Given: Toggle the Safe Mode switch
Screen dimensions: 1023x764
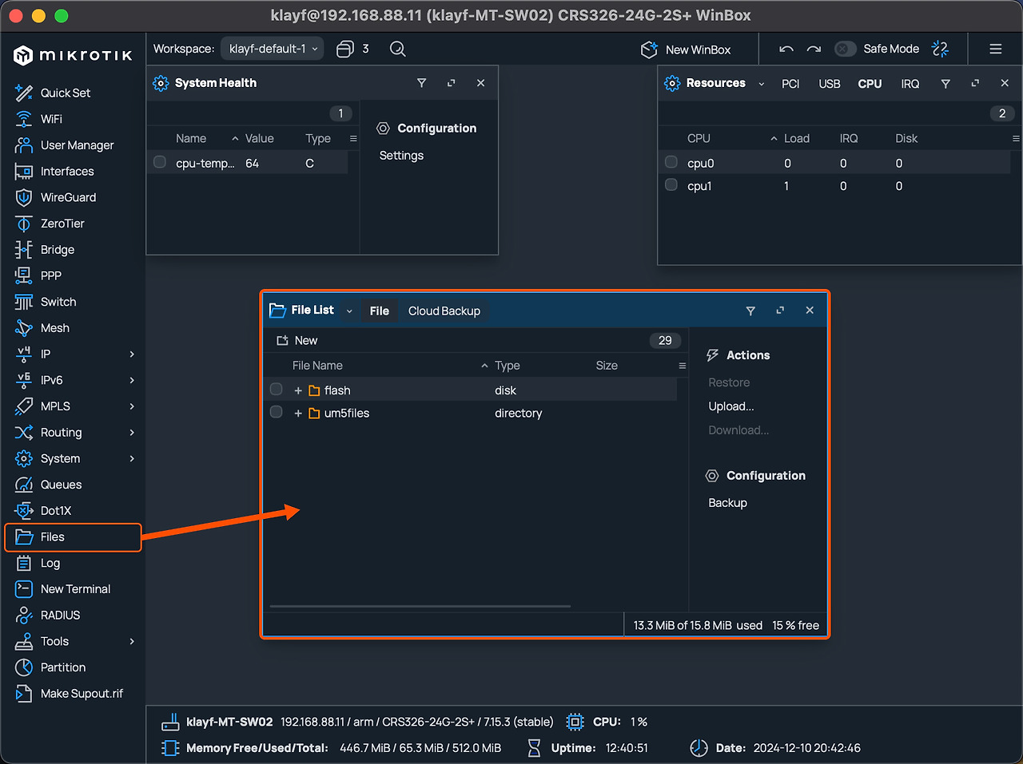Looking at the screenshot, I should [x=845, y=49].
